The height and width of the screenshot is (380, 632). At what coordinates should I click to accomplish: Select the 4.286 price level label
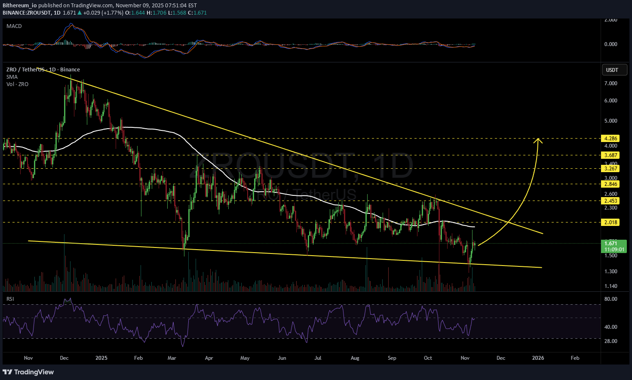coord(611,139)
